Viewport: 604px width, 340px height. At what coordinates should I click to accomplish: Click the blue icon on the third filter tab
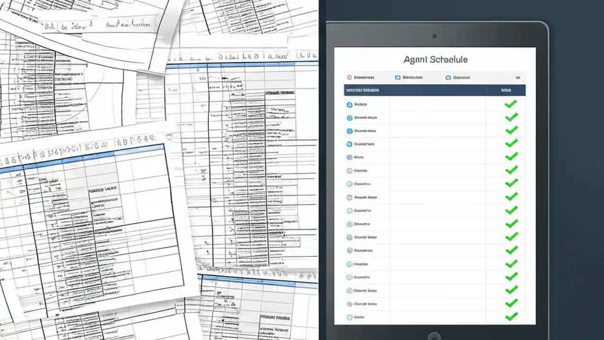(447, 77)
